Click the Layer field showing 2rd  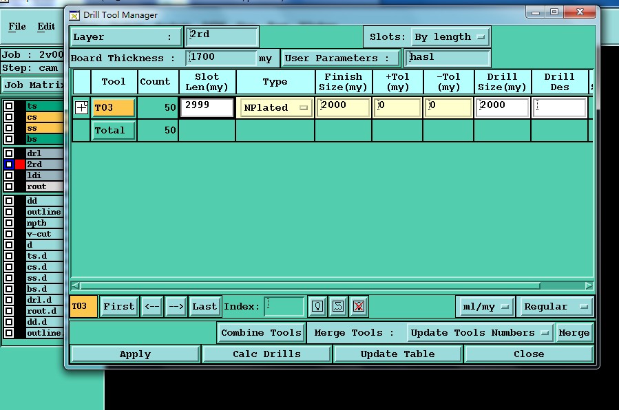click(x=222, y=36)
